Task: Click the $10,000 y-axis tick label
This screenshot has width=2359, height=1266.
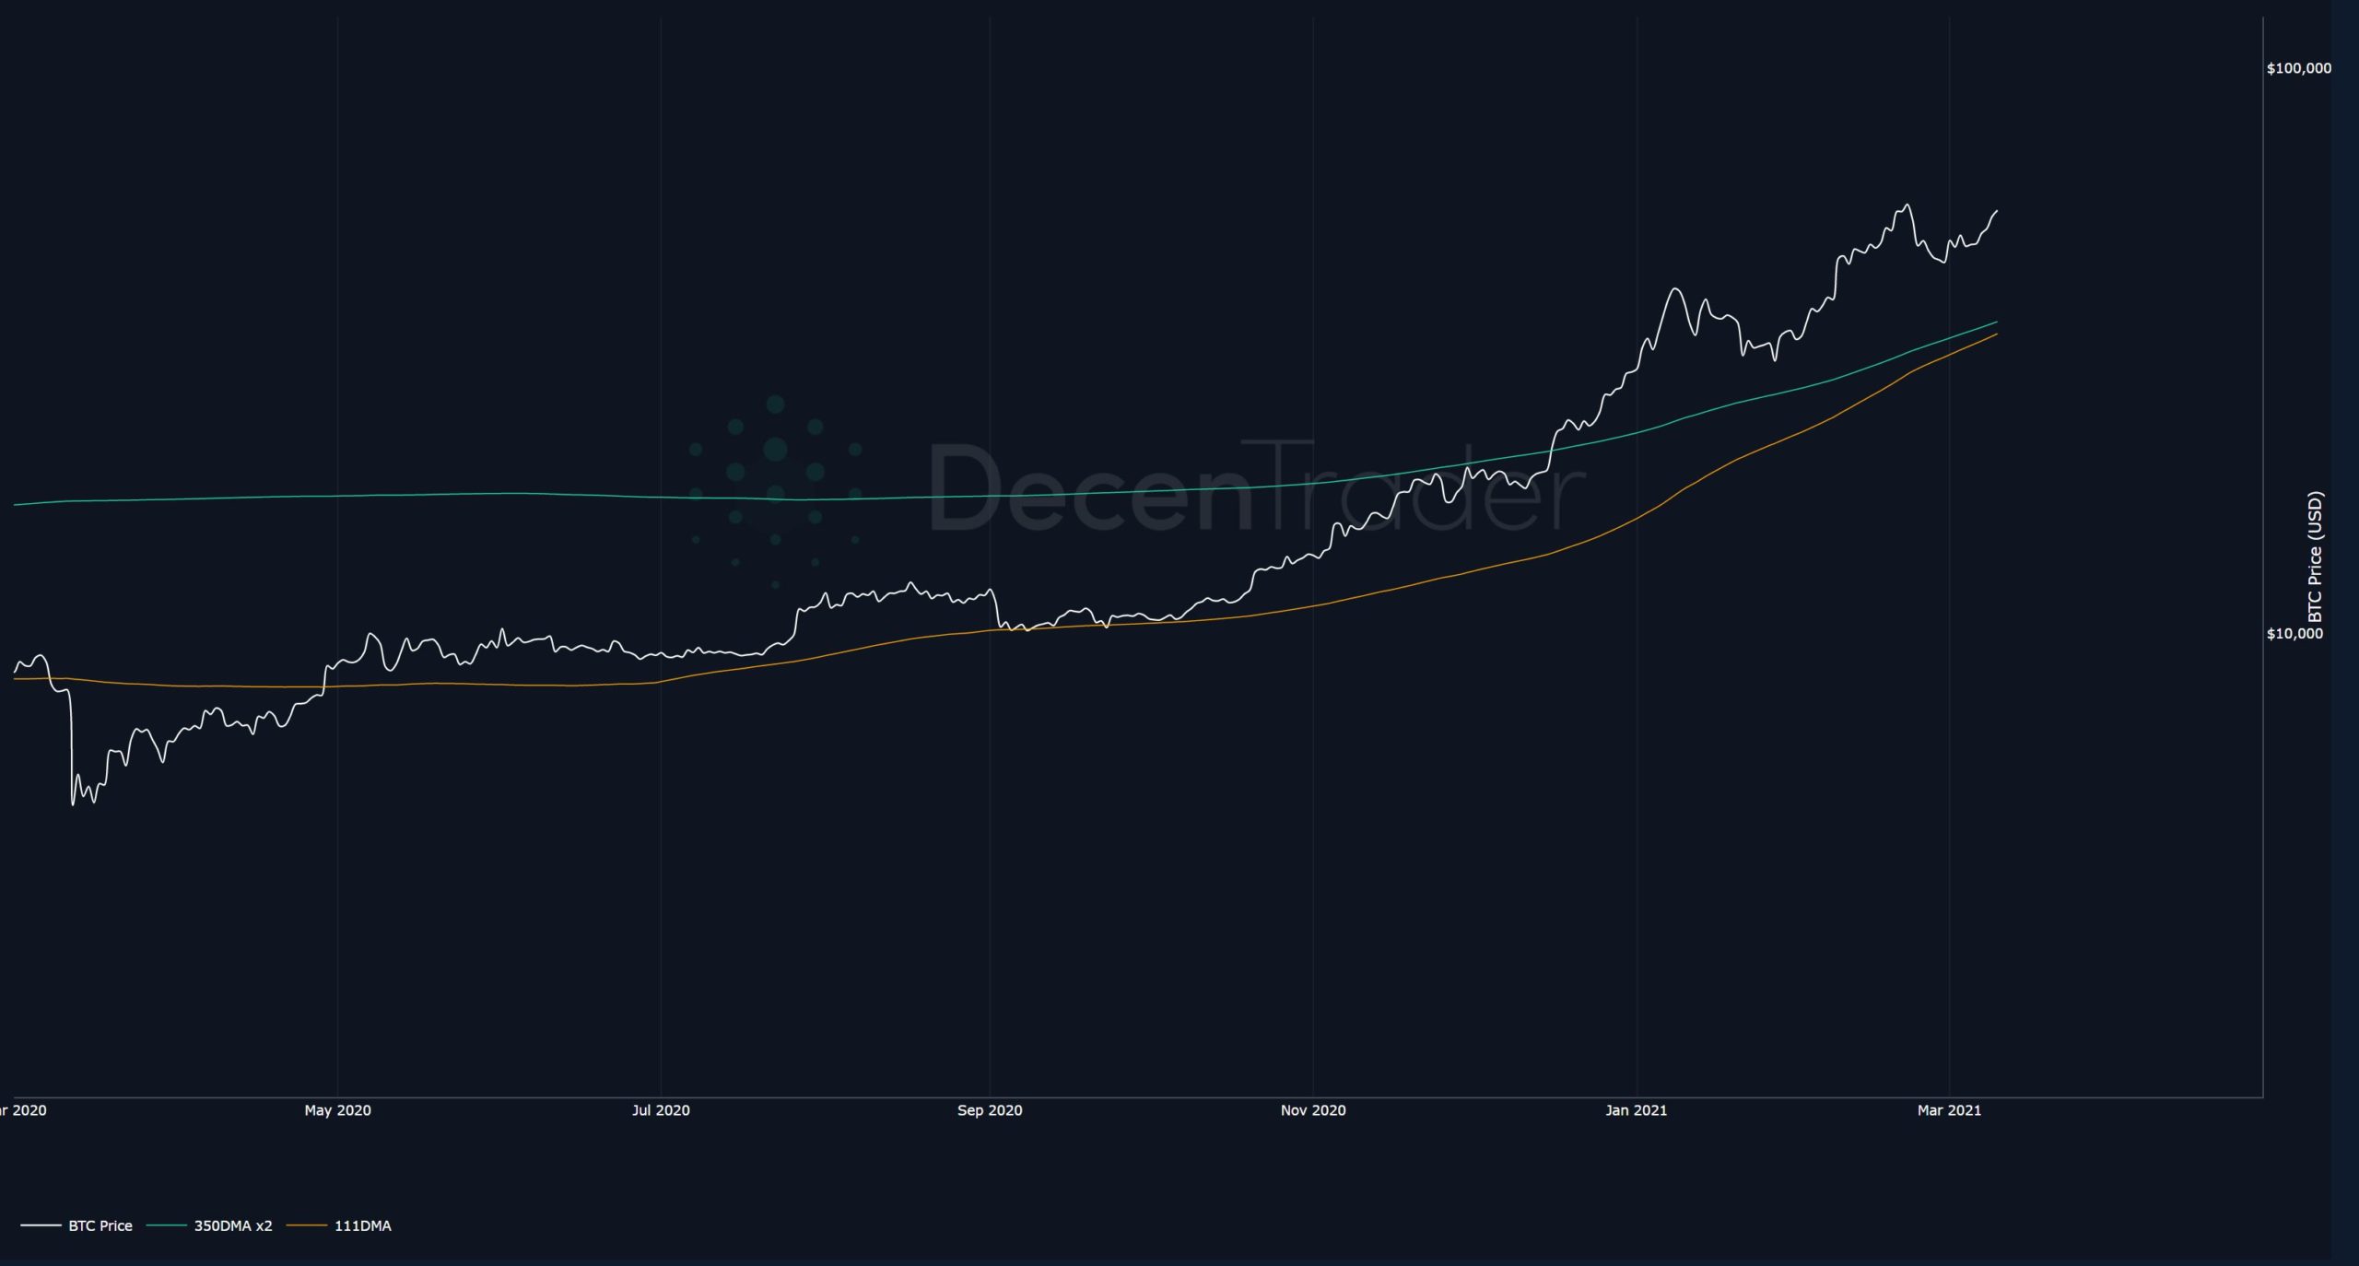Action: point(2294,633)
